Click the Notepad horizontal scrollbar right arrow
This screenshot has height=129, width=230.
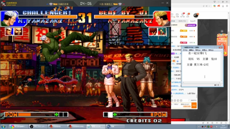tap(219, 82)
